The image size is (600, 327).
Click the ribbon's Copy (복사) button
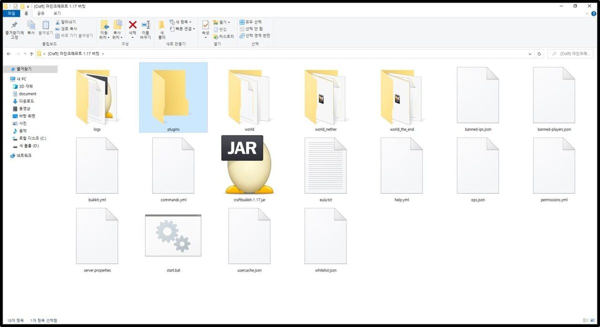tap(31, 28)
